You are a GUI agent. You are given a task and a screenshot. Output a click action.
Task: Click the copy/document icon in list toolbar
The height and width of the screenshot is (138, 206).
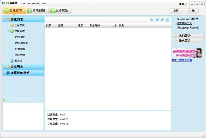[167, 20]
